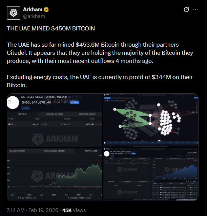Screen dimensions: 207x216
Task: Click the tweet timestamp 7:14 AM
Action: pyautogui.click(x=16, y=210)
